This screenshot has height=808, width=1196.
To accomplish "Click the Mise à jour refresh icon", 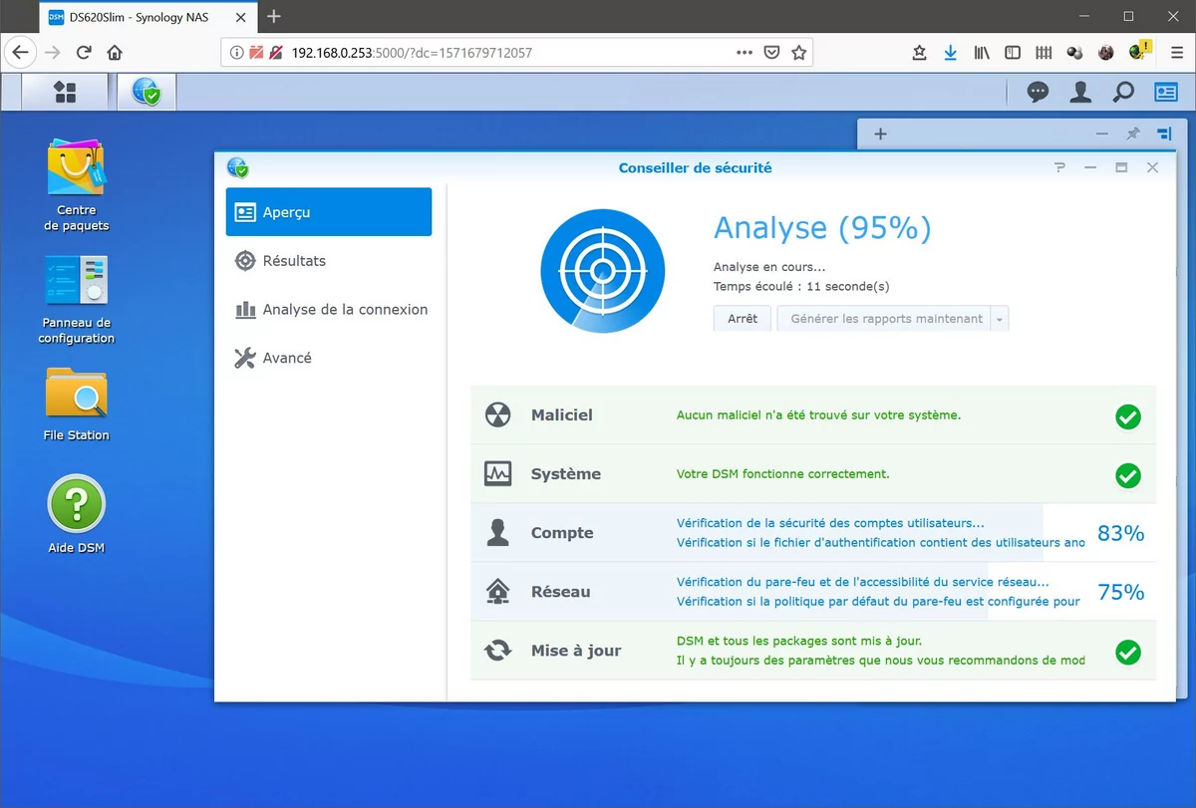I will 497,651.
